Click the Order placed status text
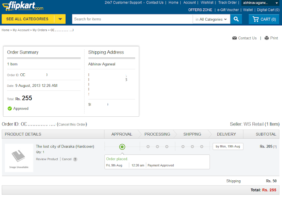 click(117, 159)
